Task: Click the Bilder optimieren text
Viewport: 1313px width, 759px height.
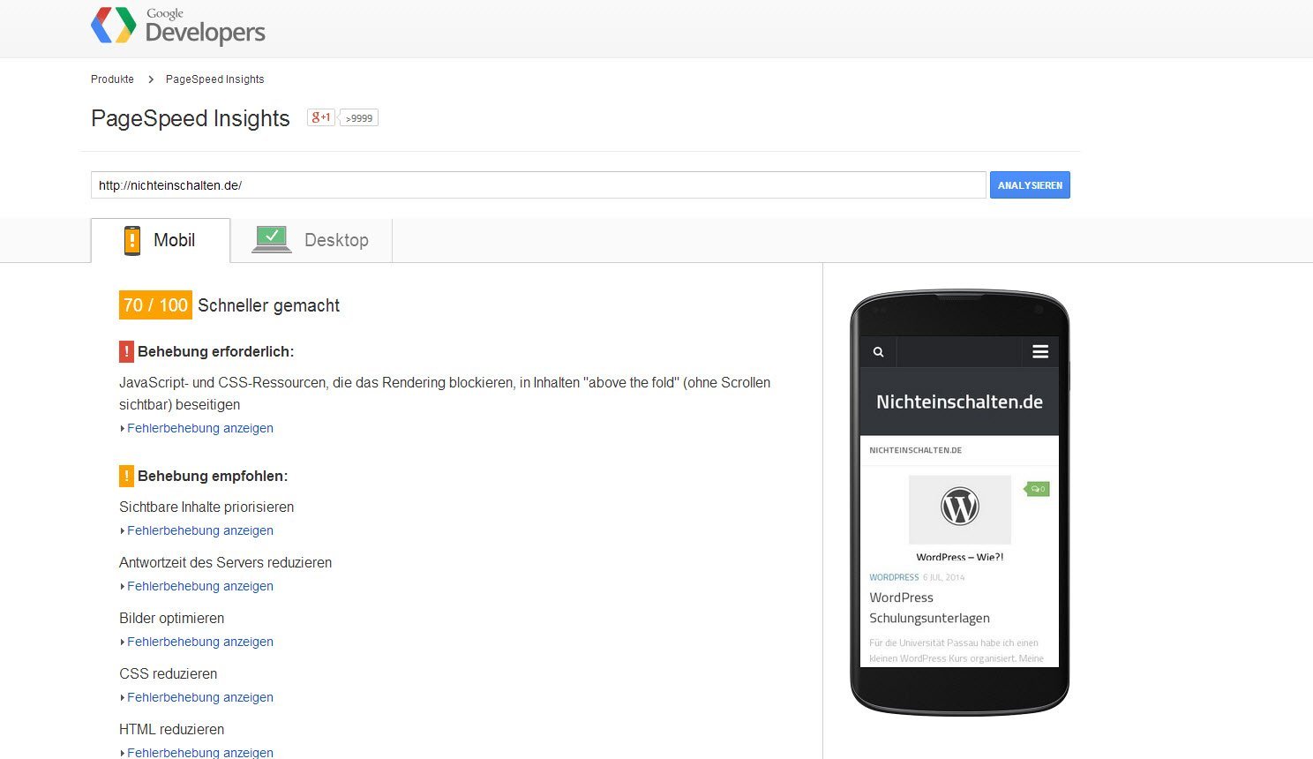Action: coord(171,619)
